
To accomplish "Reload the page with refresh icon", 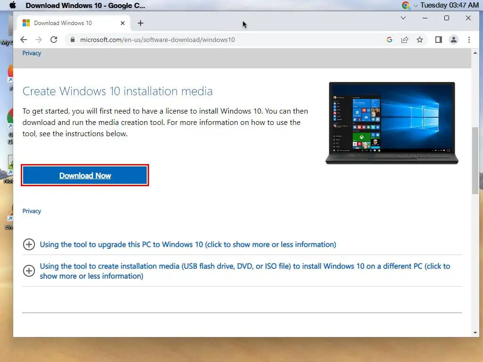I will [54, 40].
